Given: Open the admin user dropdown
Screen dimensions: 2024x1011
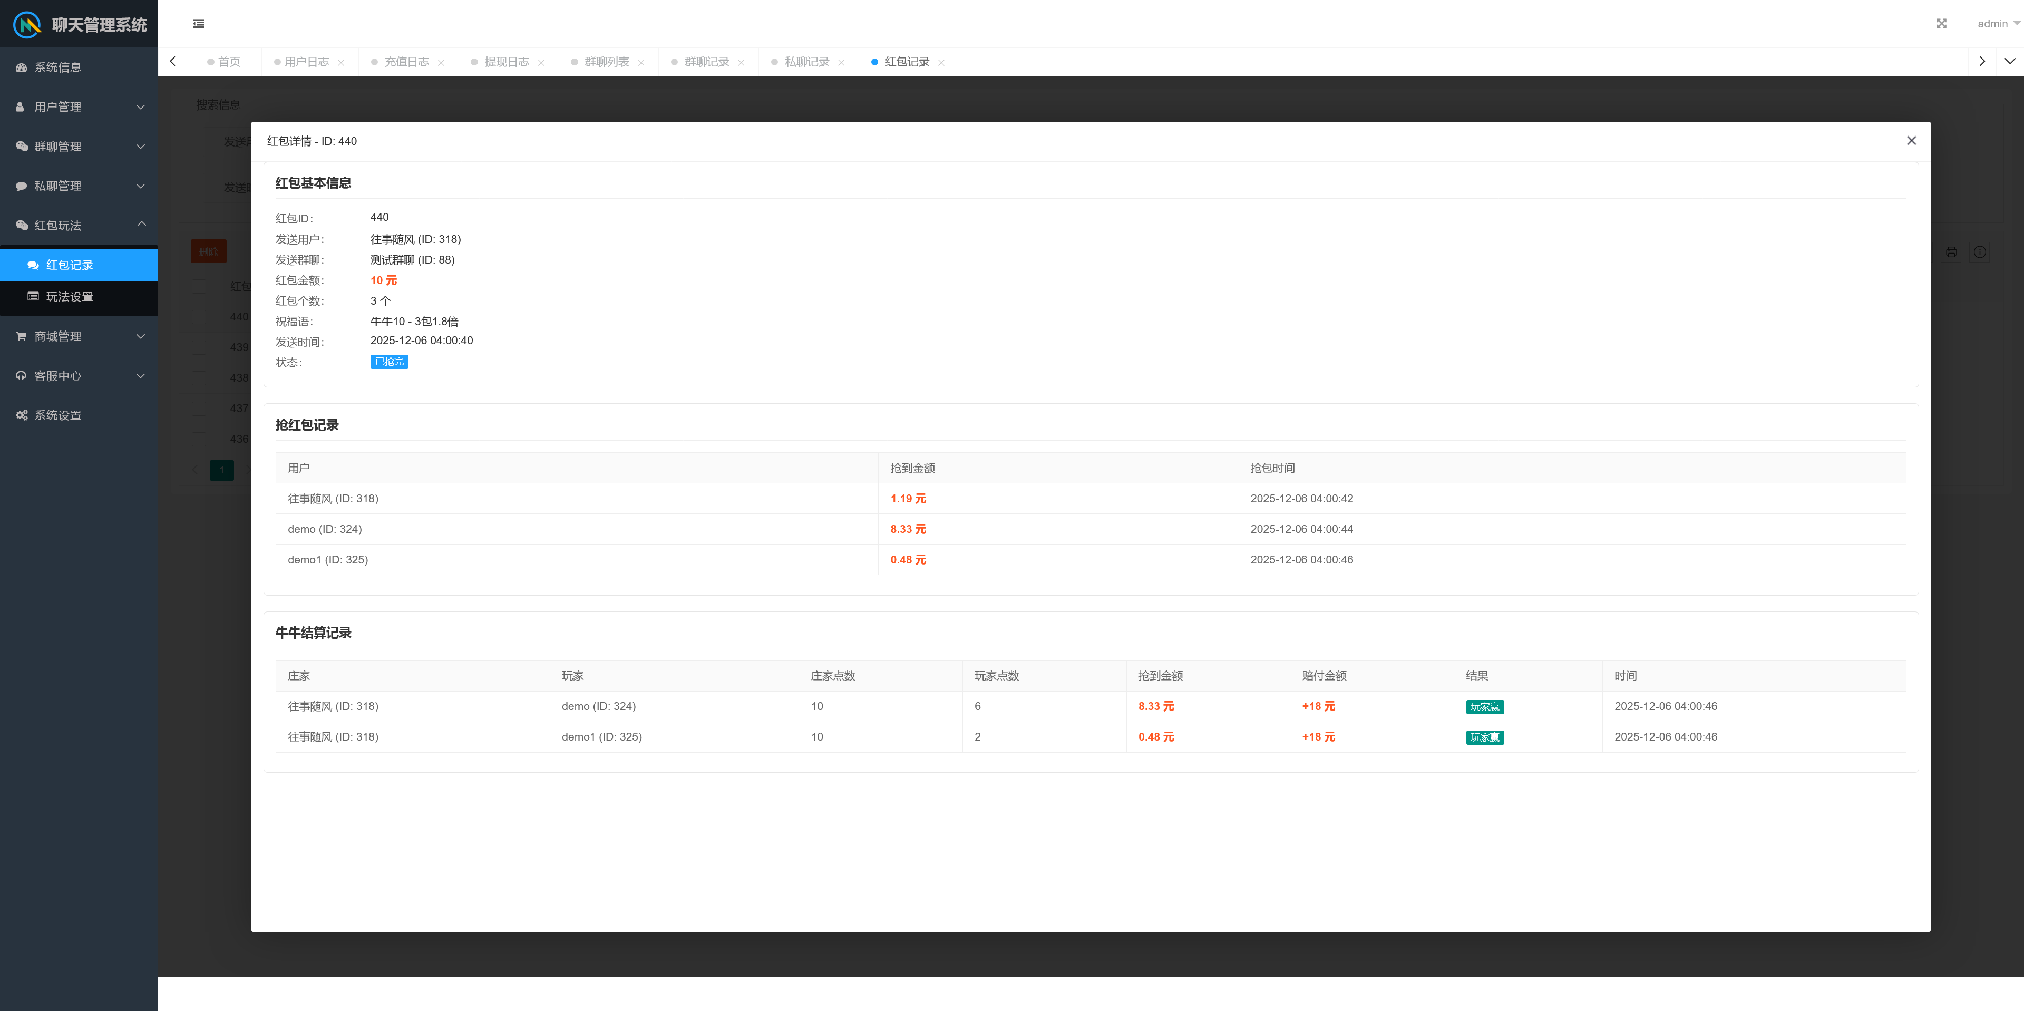Looking at the screenshot, I should 1997,24.
